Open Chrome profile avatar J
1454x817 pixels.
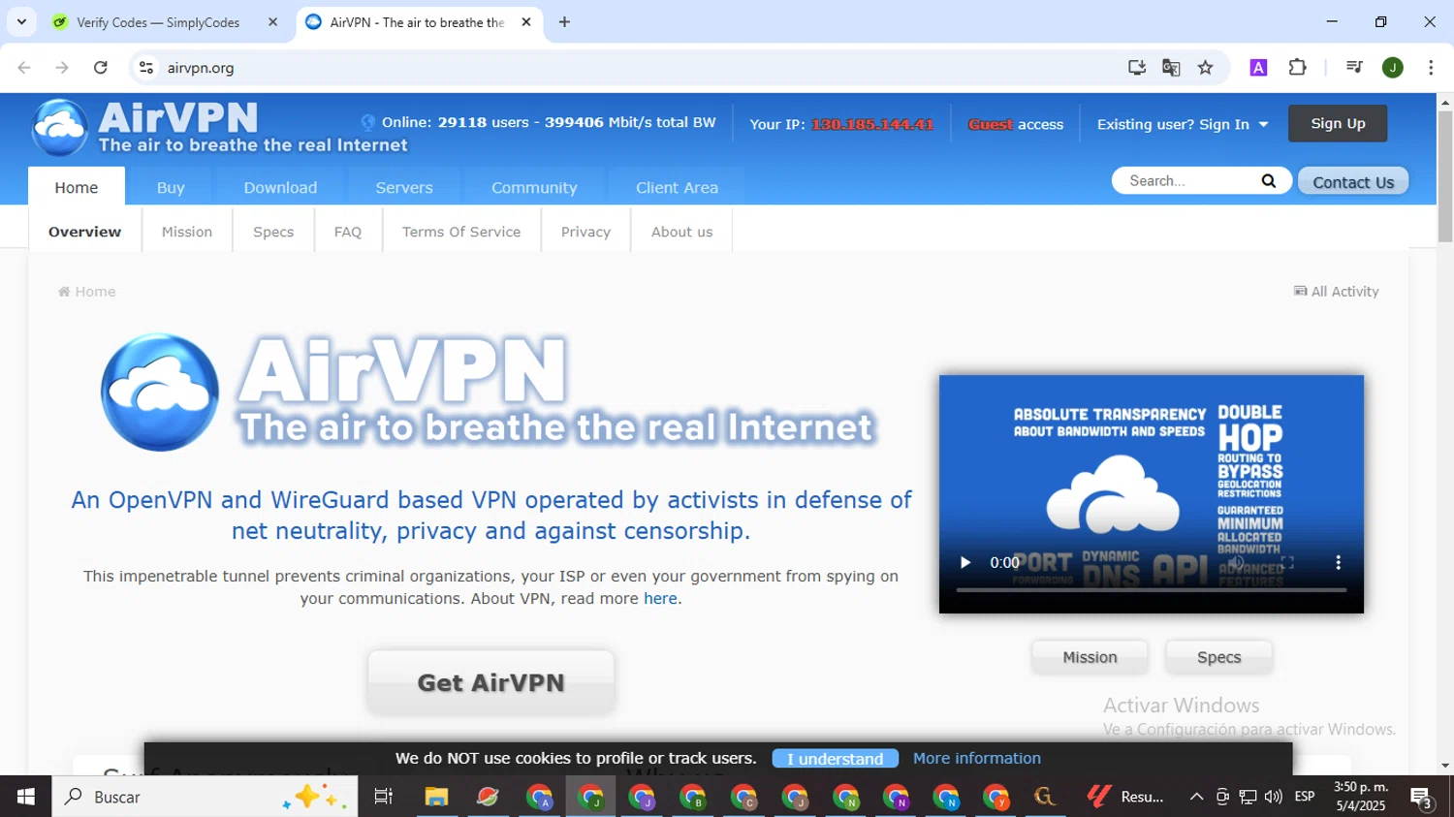(1393, 68)
